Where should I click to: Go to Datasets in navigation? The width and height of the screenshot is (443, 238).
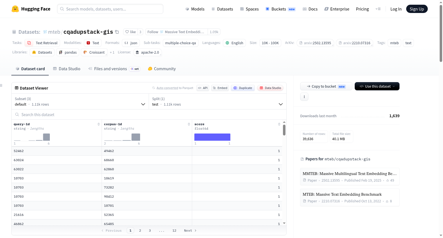point(222,9)
